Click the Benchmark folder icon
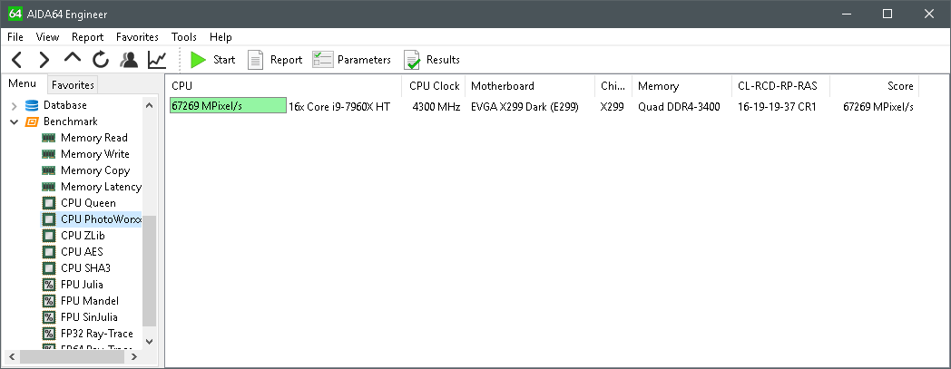 pos(32,121)
